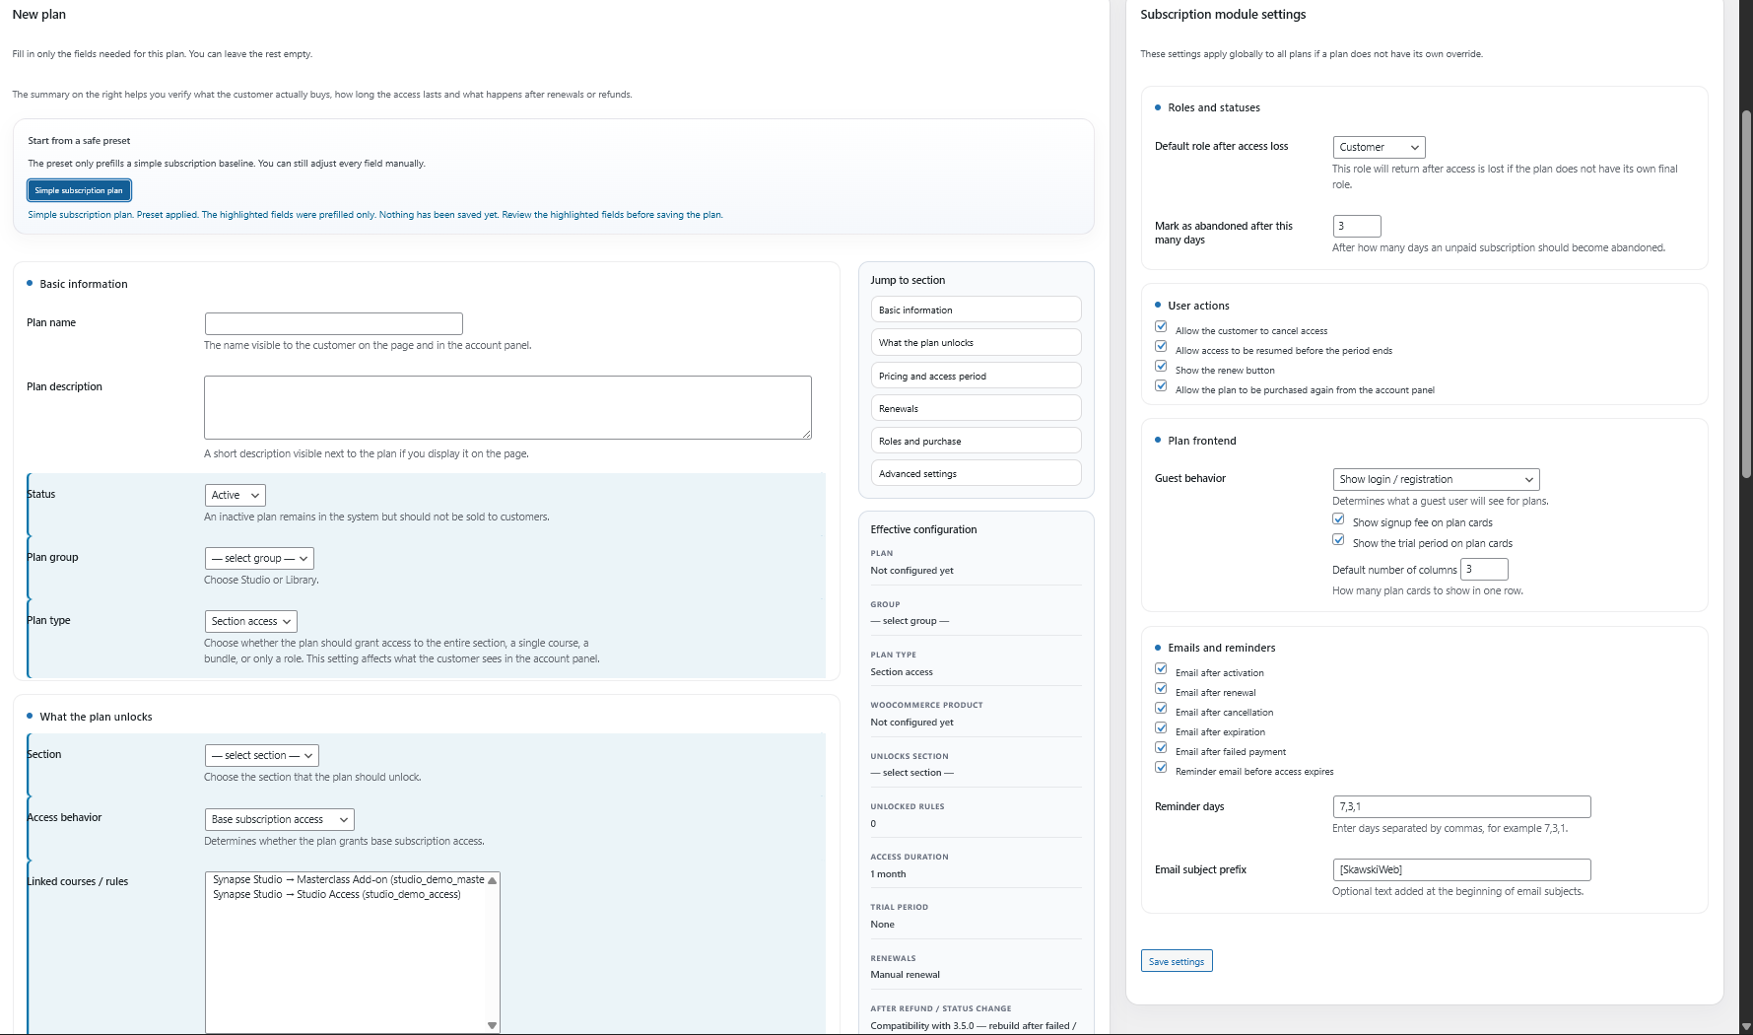Toggle Reminder email before access expires
Viewport: 1753px width, 1035px height.
click(1161, 767)
